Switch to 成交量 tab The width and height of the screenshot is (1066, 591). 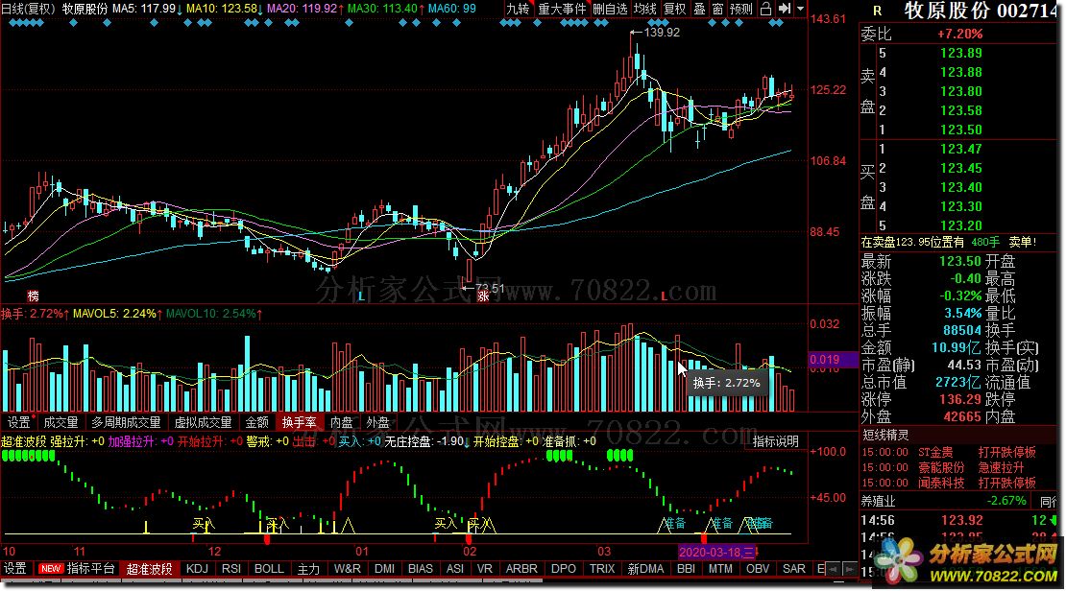pos(61,422)
